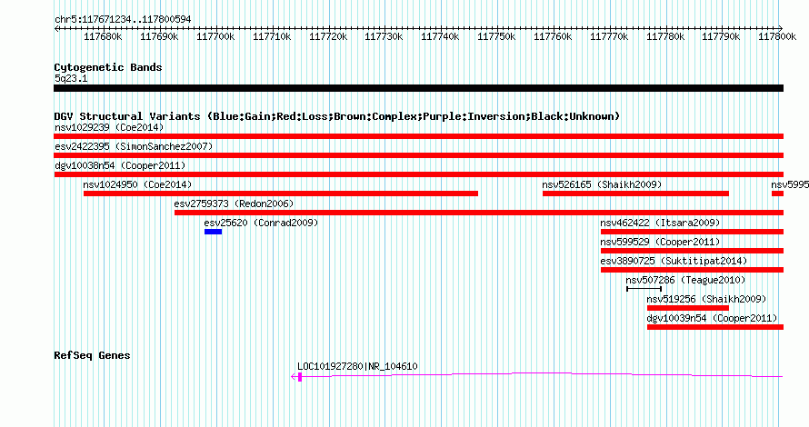Select the esv2422395 (SimonSanchez2007) variant label
The image size is (809, 427).
coord(134,146)
